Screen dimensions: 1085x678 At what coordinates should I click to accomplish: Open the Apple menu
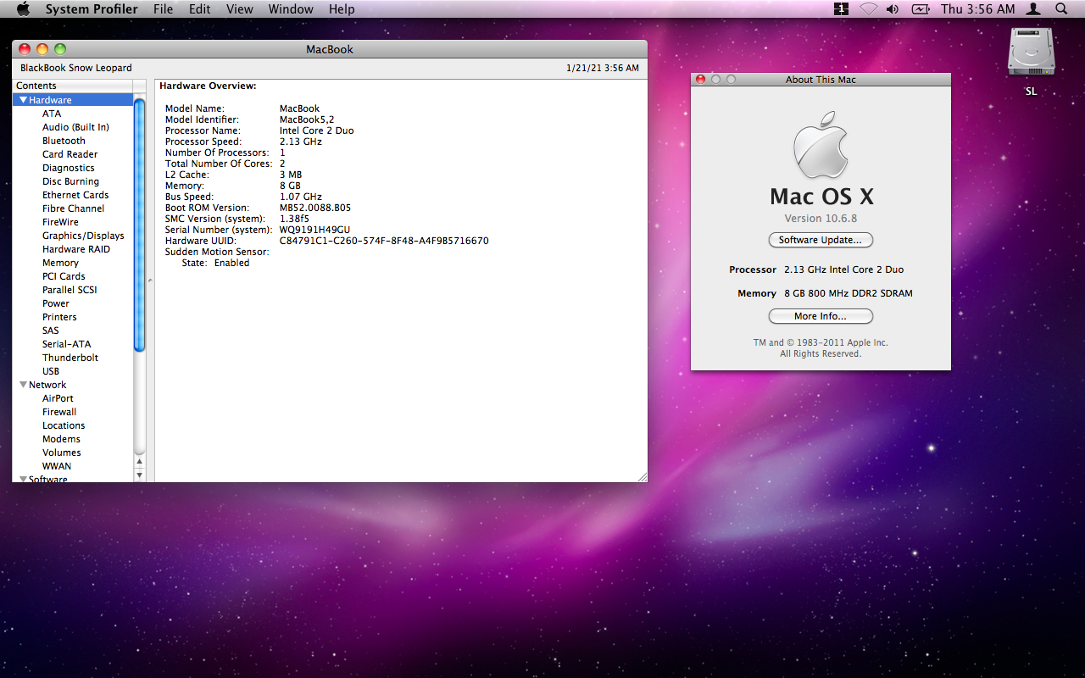click(x=23, y=8)
